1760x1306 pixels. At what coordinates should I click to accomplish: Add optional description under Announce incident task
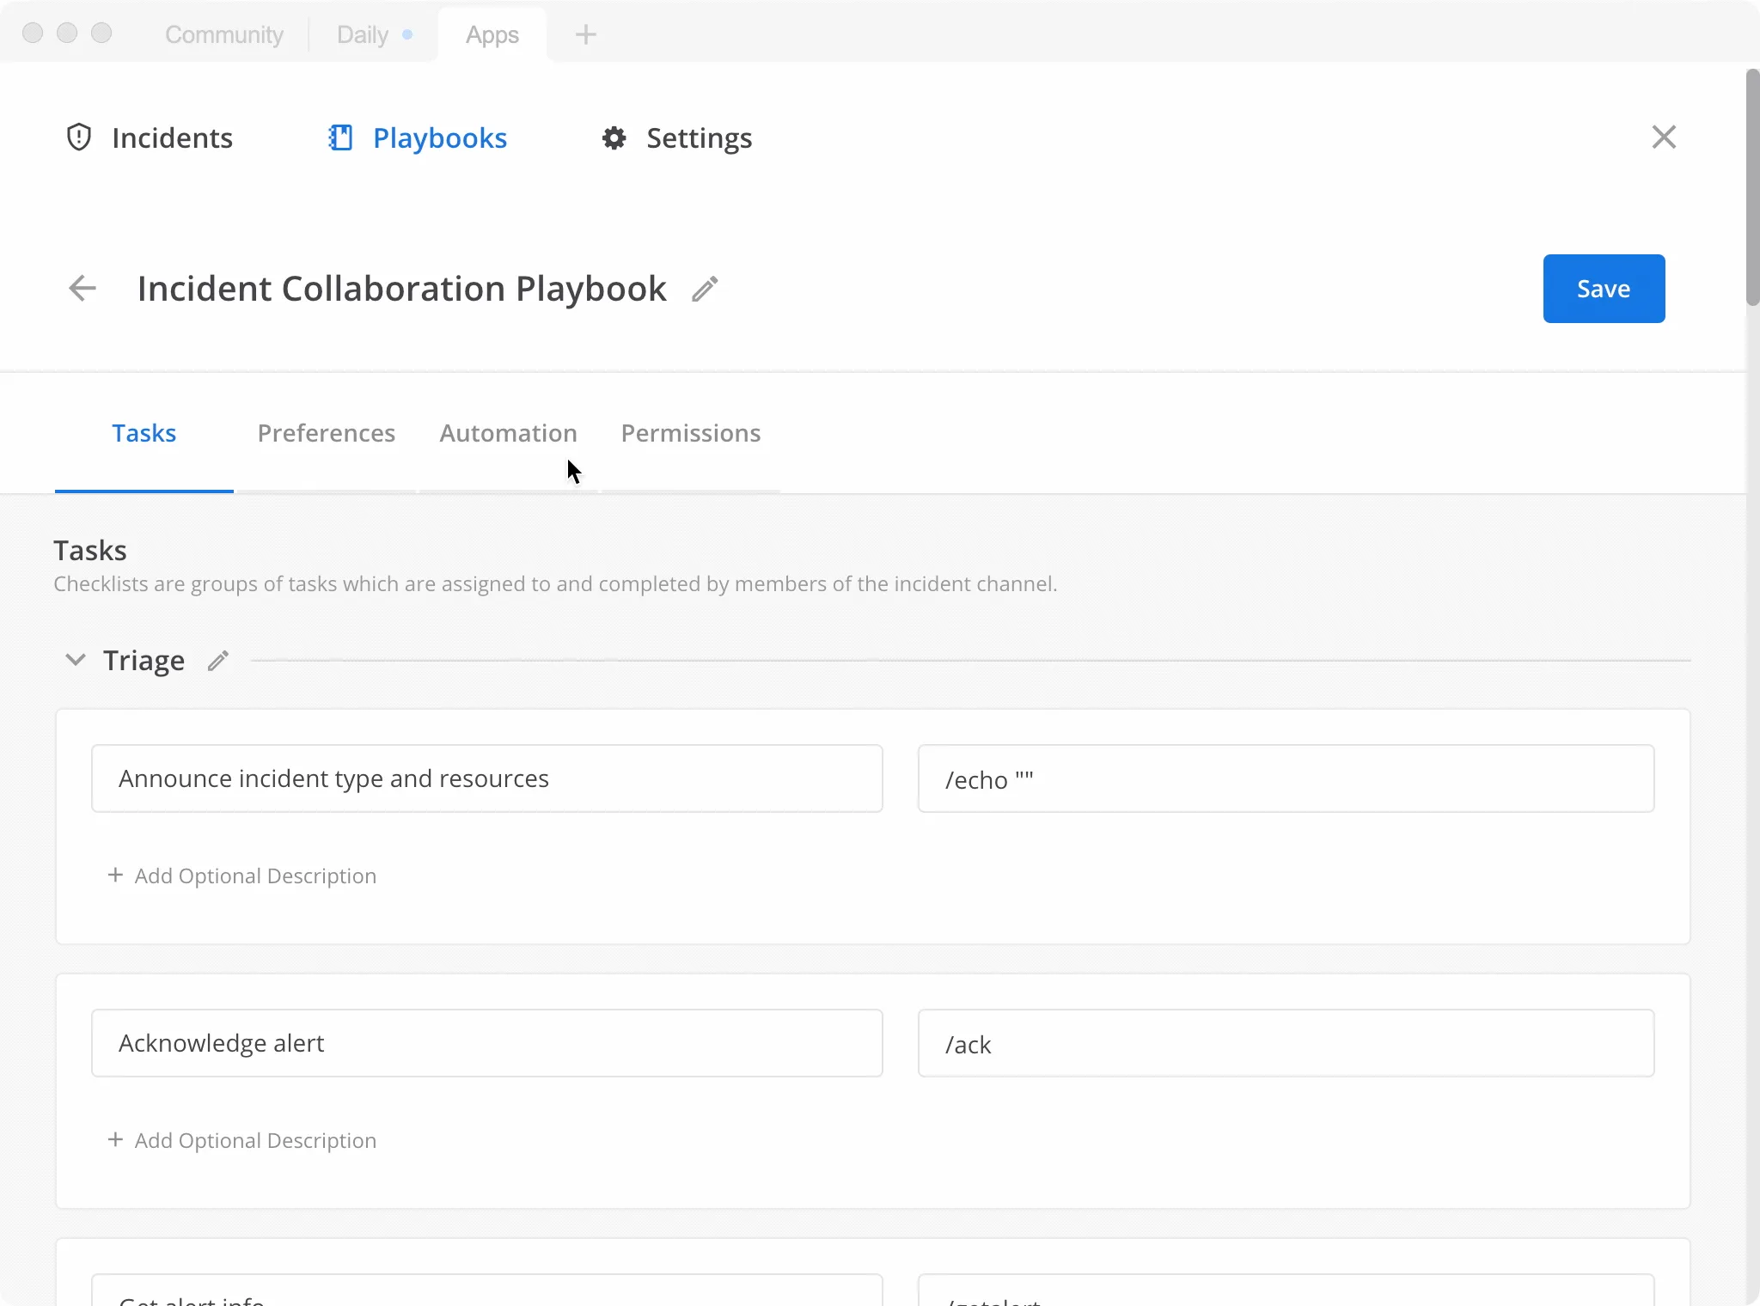click(242, 876)
